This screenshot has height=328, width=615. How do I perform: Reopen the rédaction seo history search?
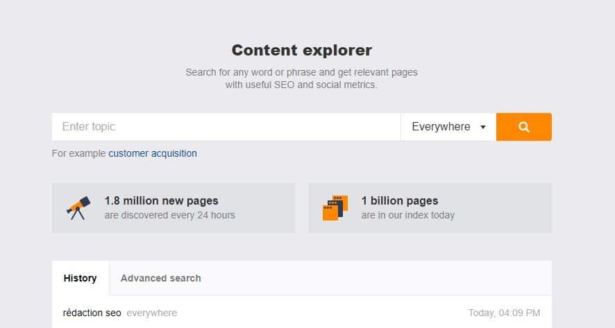tap(92, 313)
